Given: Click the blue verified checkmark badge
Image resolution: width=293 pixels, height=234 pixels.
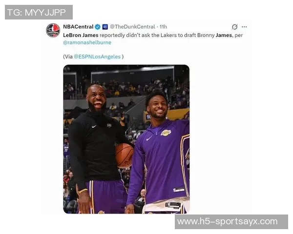Looking at the screenshot, I should (x=98, y=27).
